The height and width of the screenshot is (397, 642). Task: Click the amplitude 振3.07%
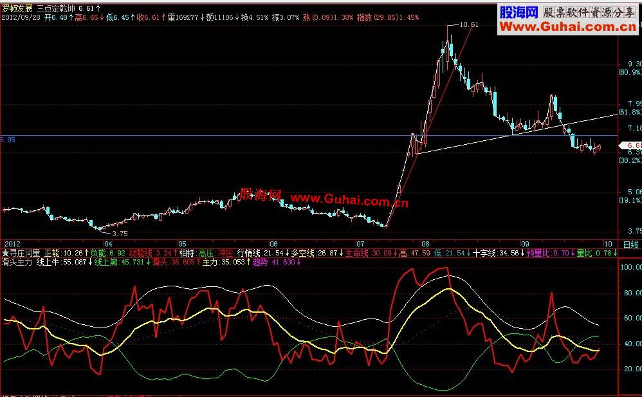point(286,17)
